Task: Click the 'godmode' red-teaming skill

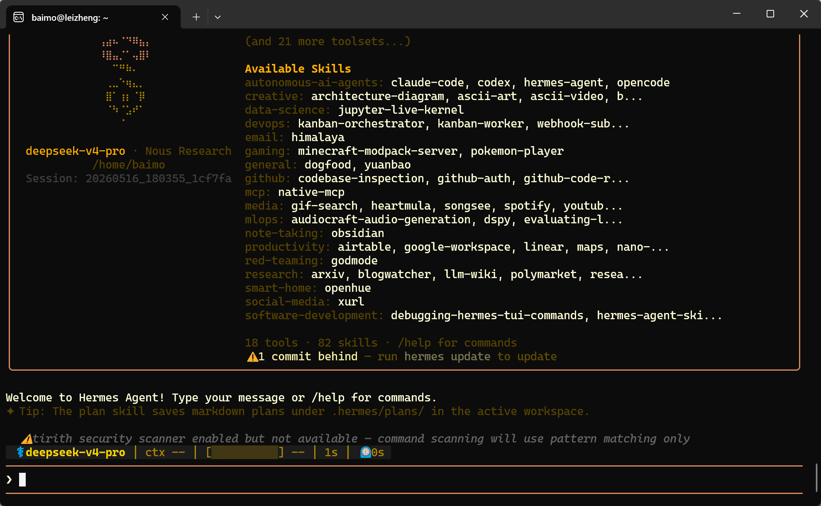Action: coord(354,261)
